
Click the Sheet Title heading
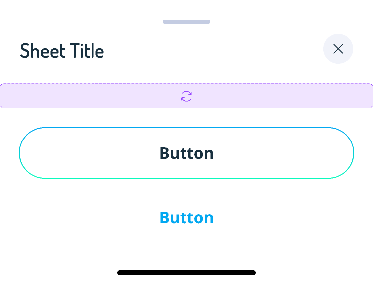coord(62,50)
